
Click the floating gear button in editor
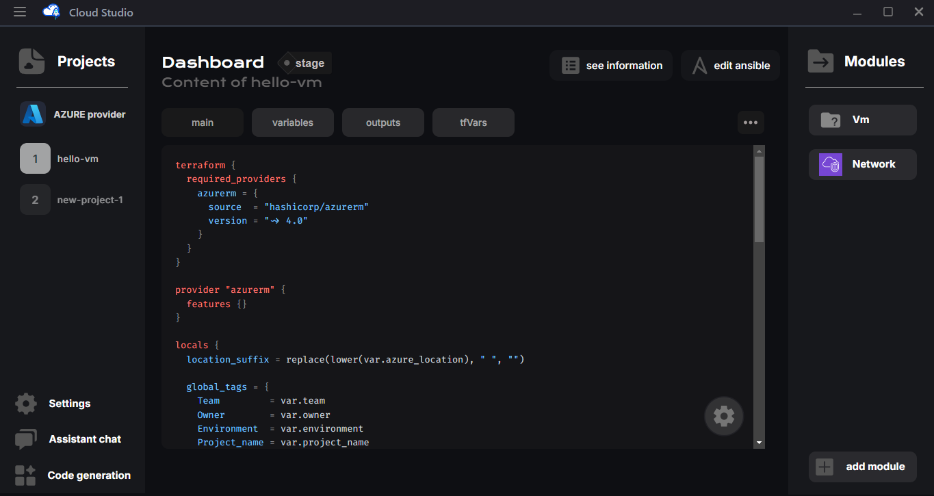pyautogui.click(x=723, y=416)
